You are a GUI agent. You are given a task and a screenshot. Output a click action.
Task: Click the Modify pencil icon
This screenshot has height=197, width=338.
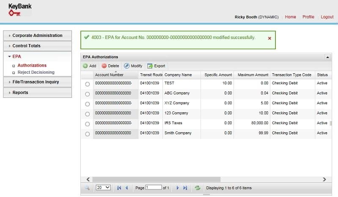click(126, 66)
